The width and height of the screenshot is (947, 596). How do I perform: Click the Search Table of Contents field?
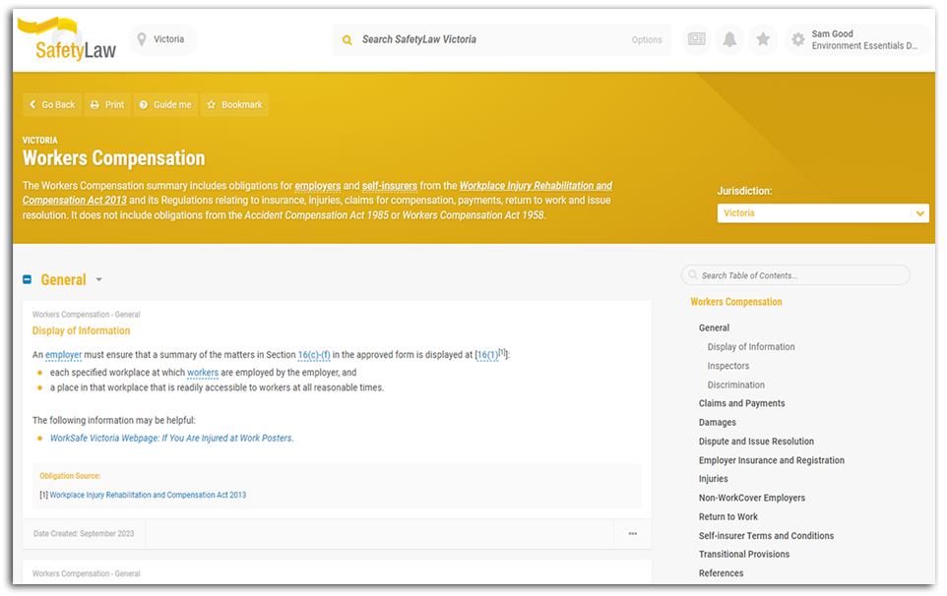click(795, 275)
